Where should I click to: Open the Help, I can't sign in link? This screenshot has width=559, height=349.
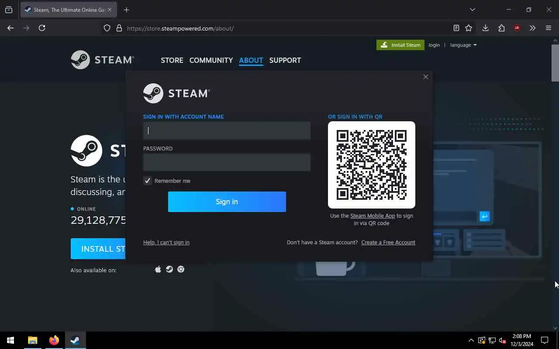166,243
